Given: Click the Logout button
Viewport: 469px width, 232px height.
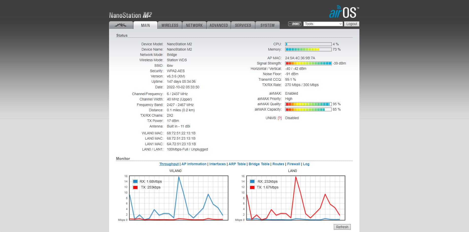Looking at the screenshot, I should tap(352, 24).
